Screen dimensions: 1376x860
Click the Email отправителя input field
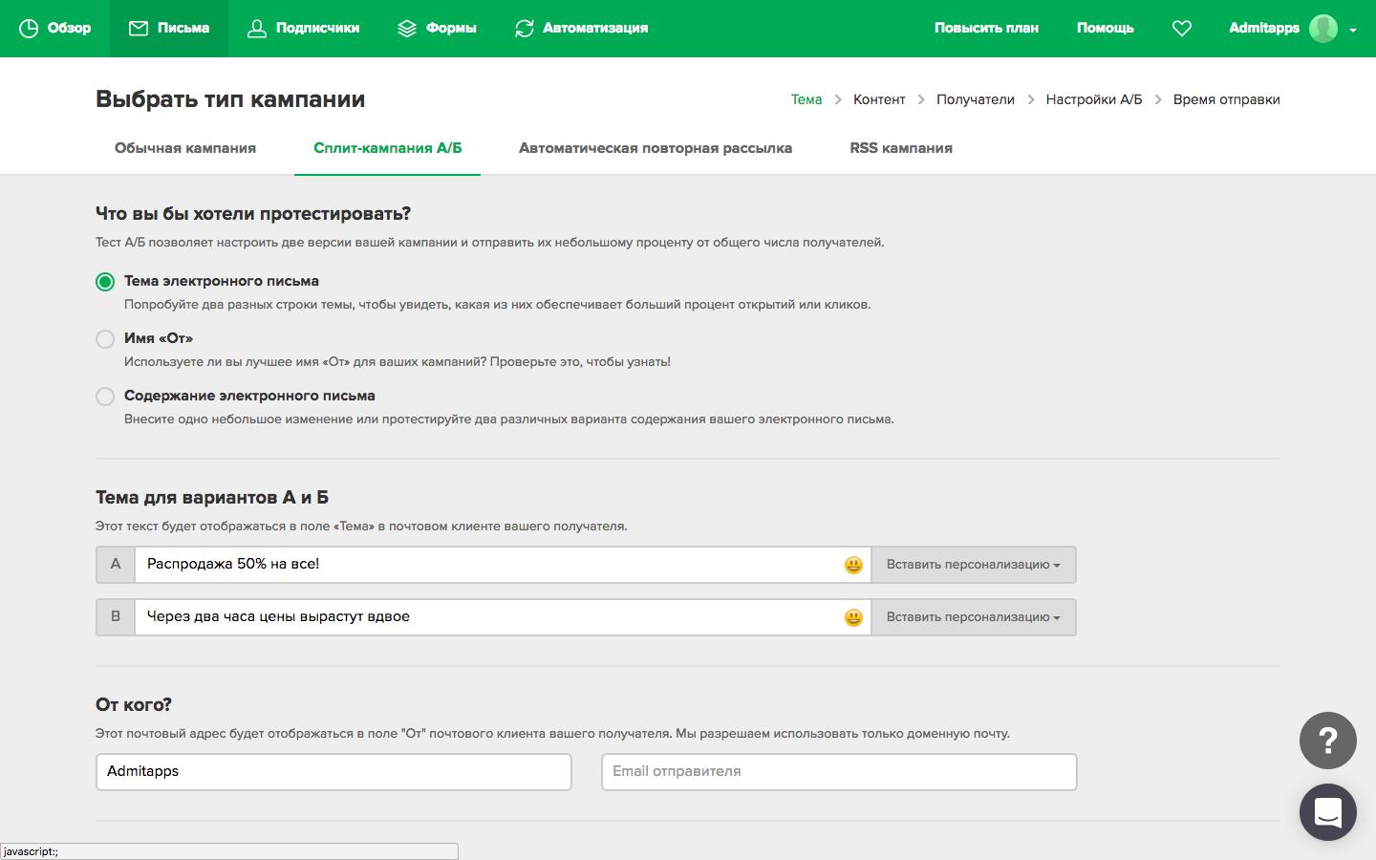pos(838,771)
